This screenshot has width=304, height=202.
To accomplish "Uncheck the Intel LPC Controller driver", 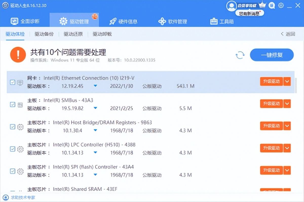I will click(x=12, y=148).
